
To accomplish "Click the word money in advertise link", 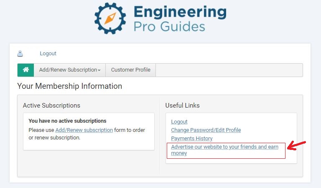I will [179, 153].
